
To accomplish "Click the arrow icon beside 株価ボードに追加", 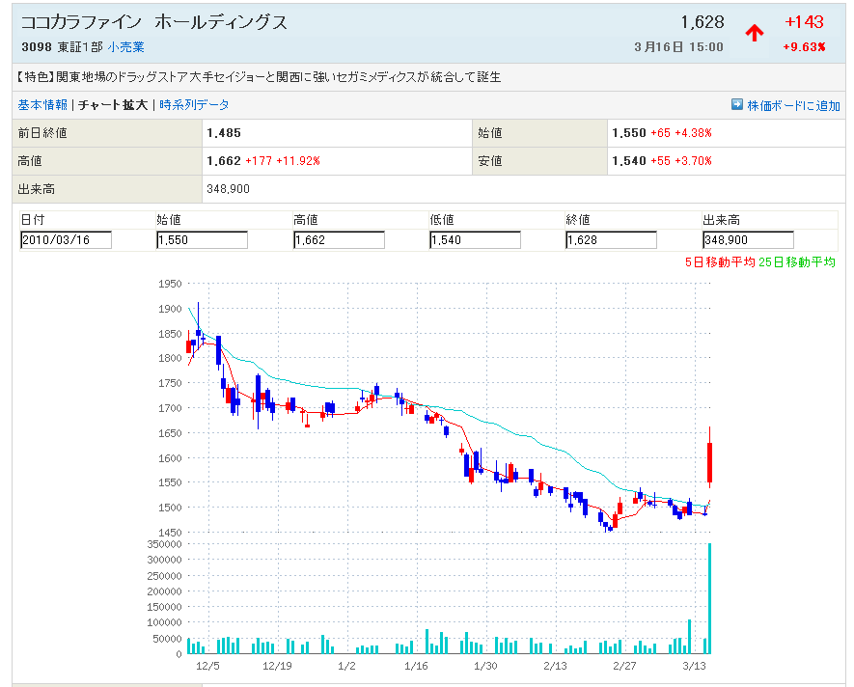I will [736, 105].
